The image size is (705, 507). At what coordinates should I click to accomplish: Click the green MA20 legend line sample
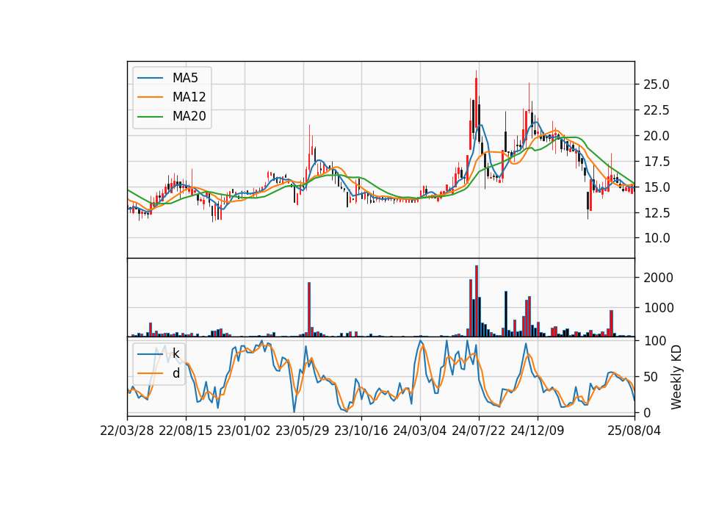pos(150,117)
